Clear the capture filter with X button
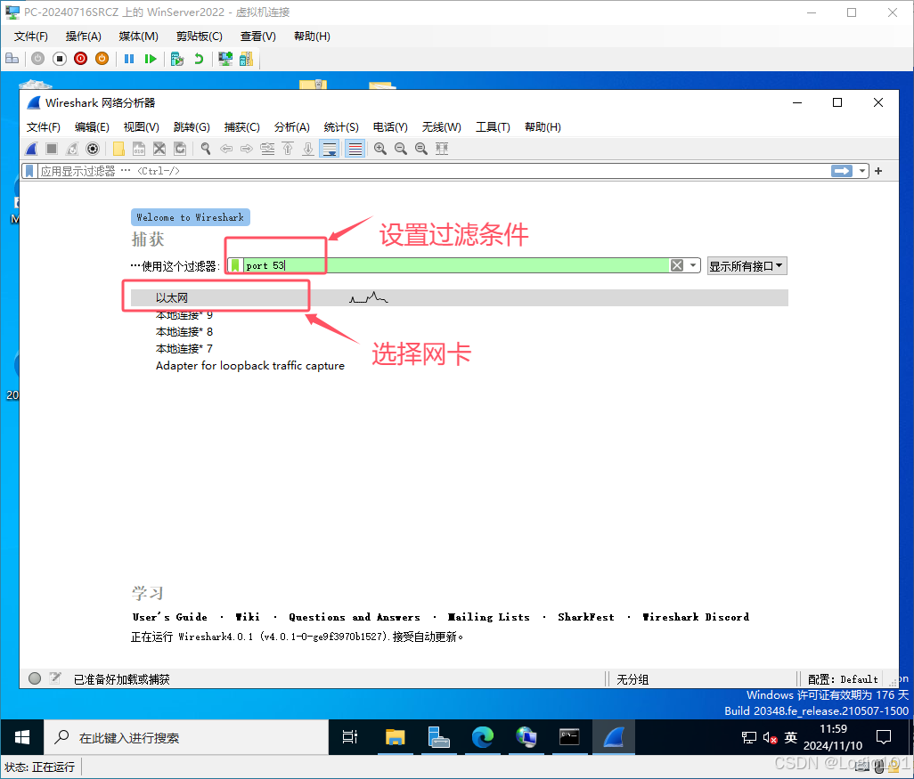Screen dimensions: 914x779 (677, 265)
